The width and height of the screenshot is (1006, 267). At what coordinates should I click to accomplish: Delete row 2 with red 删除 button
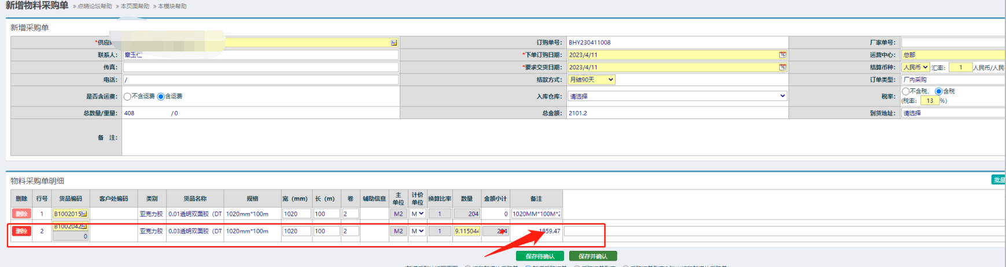click(21, 231)
